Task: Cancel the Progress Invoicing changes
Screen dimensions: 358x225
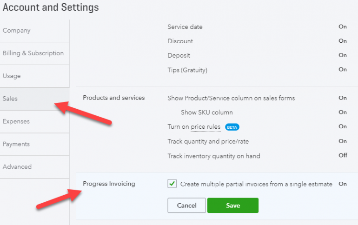Action: pyautogui.click(x=187, y=205)
